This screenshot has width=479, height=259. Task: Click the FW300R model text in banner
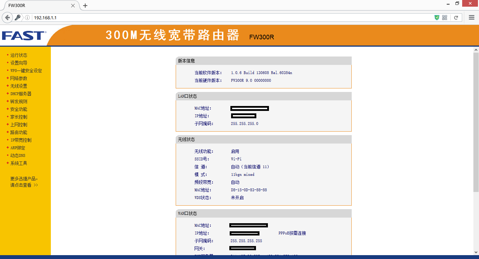coord(262,37)
